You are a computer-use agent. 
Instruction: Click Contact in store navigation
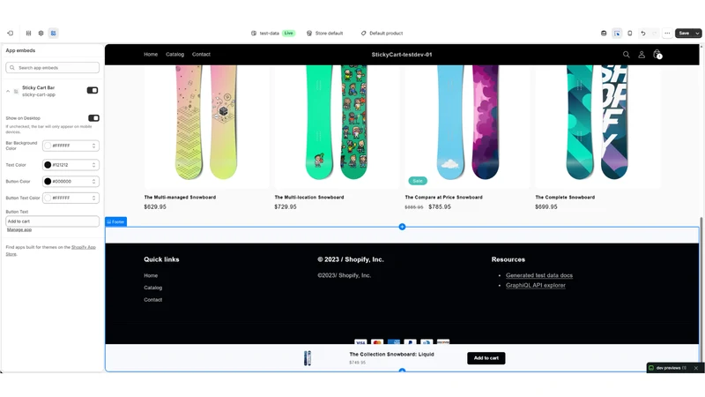[x=201, y=55]
